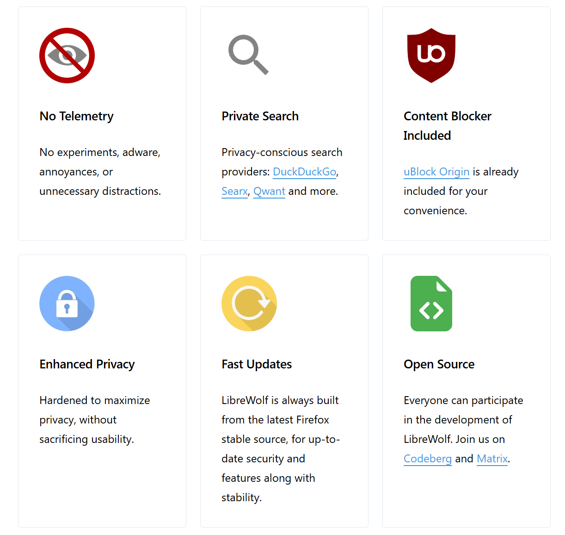Click the uBlock Origin shield icon
The width and height of the screenshot is (565, 535).
[431, 55]
